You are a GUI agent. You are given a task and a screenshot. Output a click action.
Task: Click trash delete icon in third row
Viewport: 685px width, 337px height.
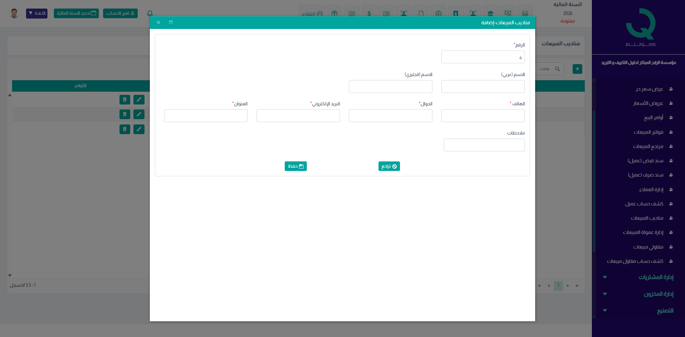point(125,129)
